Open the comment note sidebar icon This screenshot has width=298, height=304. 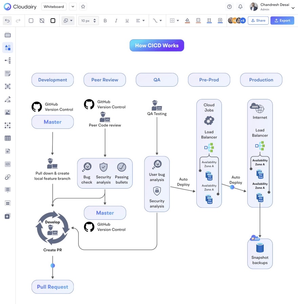8,190
